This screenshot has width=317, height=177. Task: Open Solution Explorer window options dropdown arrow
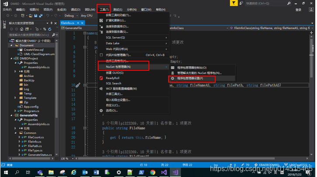(x=47, y=23)
